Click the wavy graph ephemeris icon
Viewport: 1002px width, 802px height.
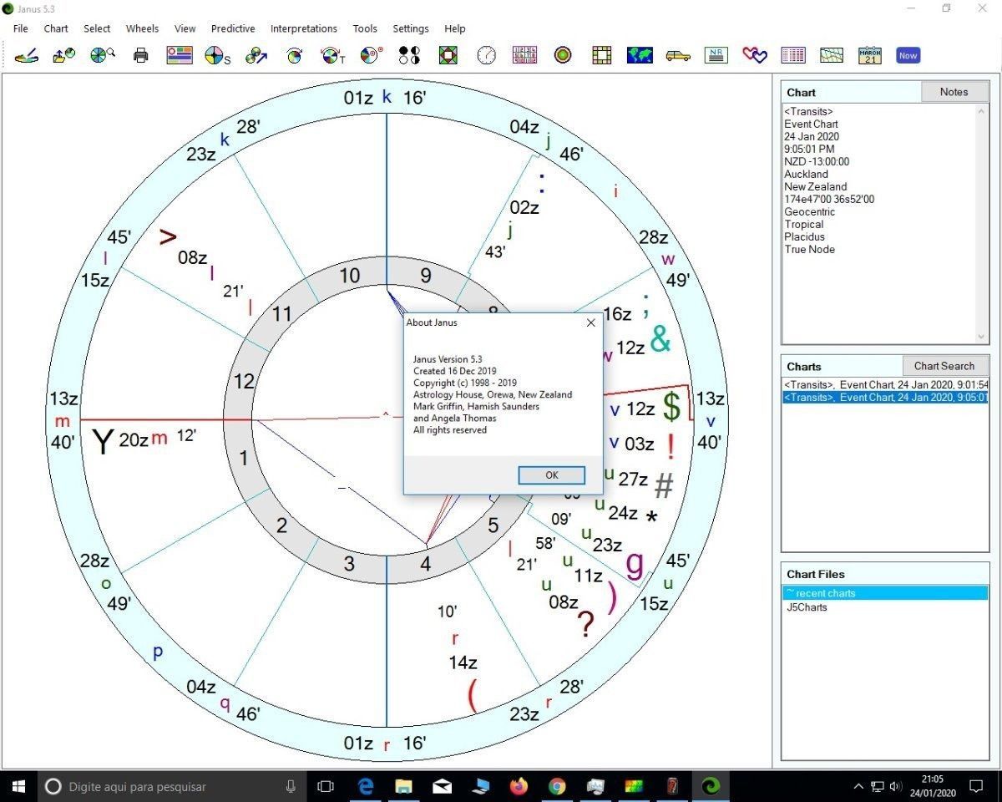pos(831,56)
